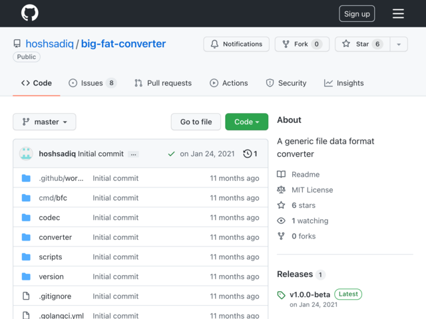Switch to the Issues tab
426x319 pixels.
tap(93, 83)
